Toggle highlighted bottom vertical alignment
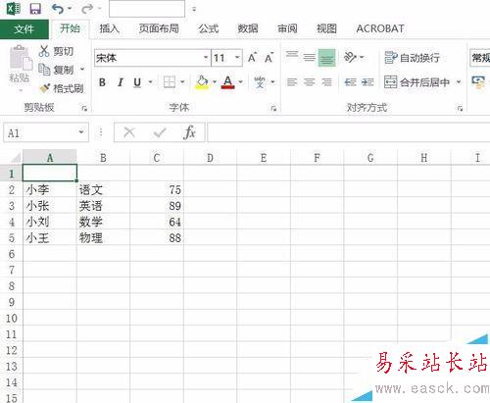490x403 pixels. [x=326, y=58]
